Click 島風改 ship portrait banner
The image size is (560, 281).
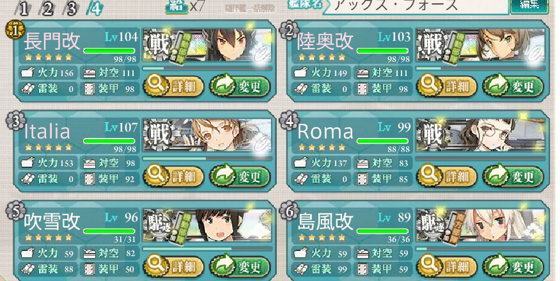(480, 225)
